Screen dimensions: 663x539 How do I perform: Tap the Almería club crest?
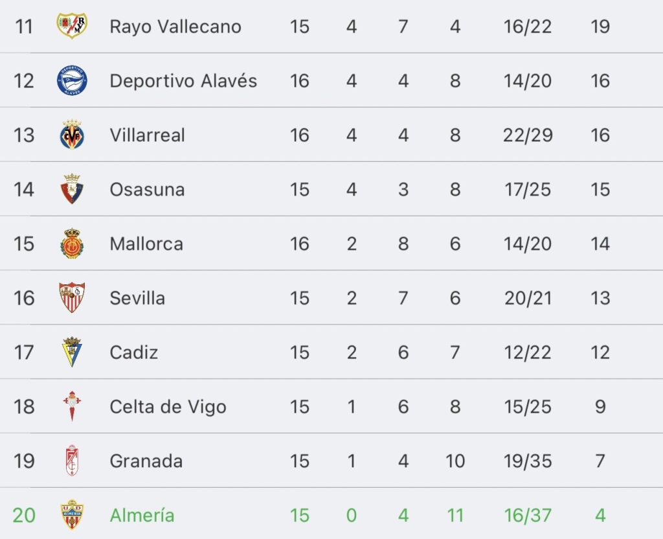(72, 515)
